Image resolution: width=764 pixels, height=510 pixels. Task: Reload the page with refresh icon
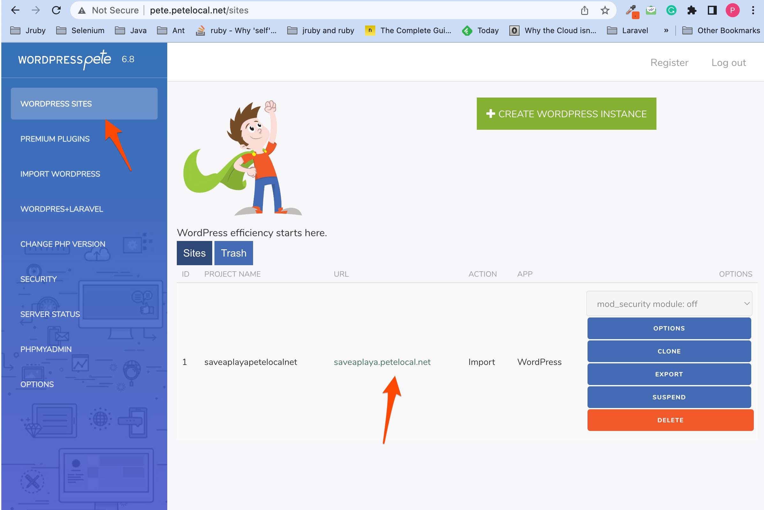point(56,11)
